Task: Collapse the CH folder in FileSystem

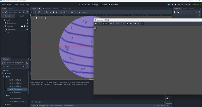Action: pos(5,95)
